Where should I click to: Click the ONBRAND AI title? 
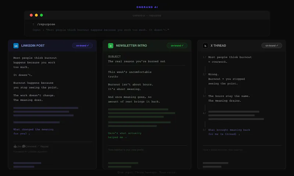pyautogui.click(x=147, y=7)
